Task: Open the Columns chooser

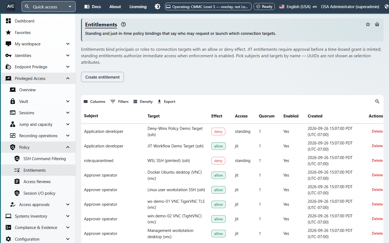Action: pyautogui.click(x=95, y=102)
